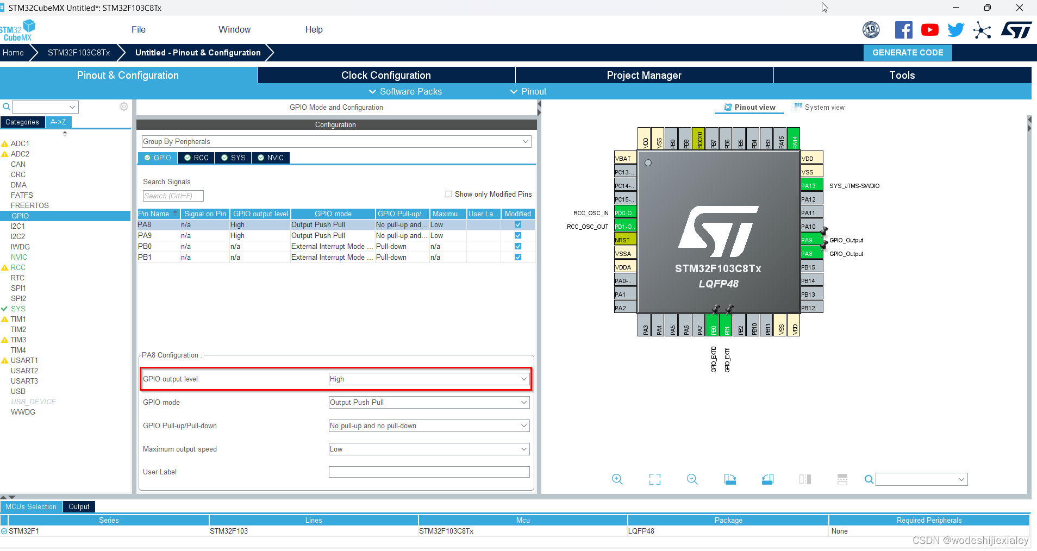Sort table by Pin Name column header
This screenshot has width=1037, height=551.
click(158, 214)
